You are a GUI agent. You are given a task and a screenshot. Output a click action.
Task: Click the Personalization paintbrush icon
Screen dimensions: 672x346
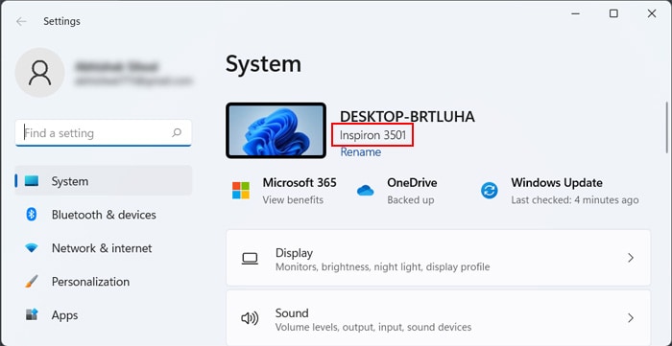coord(32,282)
